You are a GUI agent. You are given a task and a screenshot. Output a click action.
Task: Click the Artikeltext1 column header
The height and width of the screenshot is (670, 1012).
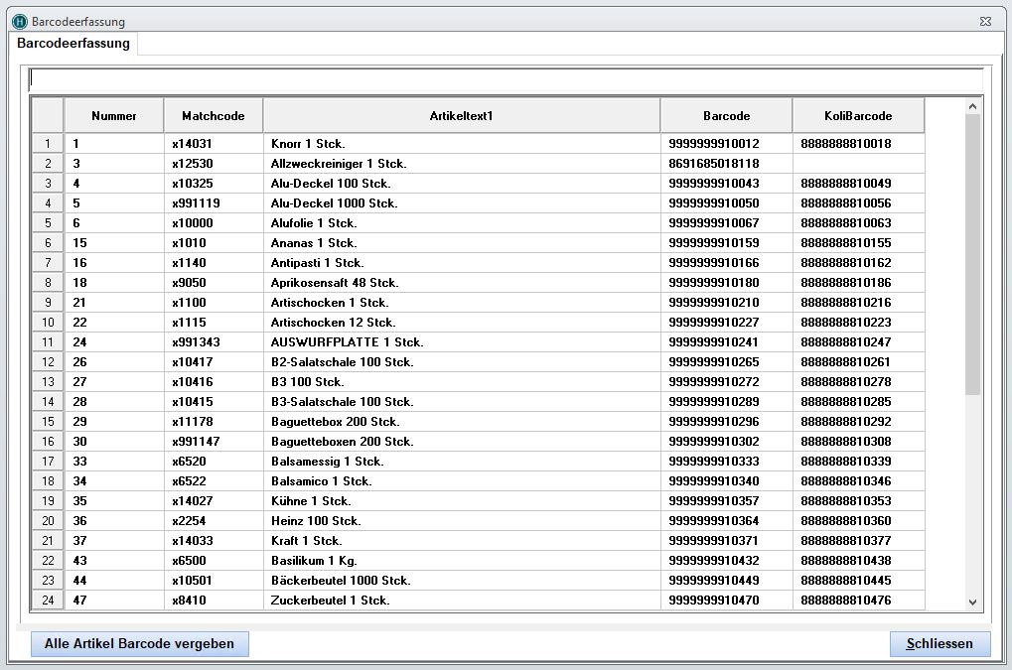462,116
